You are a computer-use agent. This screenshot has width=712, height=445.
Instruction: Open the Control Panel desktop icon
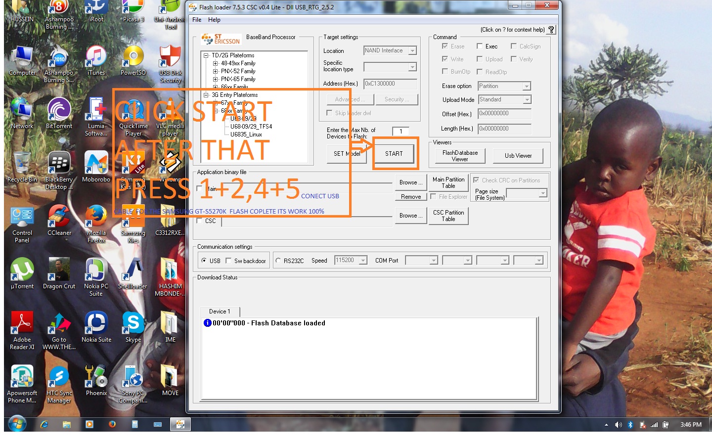pyautogui.click(x=22, y=223)
